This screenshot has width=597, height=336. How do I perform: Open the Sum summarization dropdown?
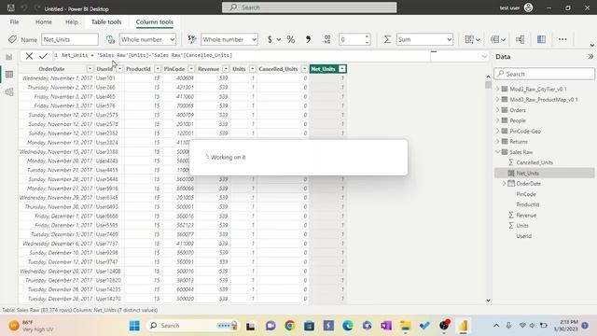tap(424, 39)
